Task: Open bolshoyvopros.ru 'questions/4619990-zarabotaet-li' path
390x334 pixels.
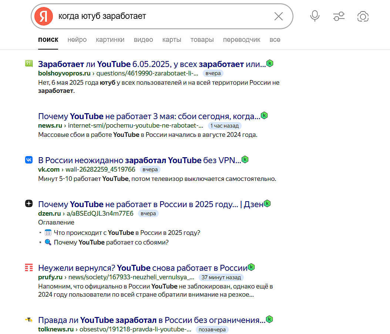Action: click(x=147, y=73)
